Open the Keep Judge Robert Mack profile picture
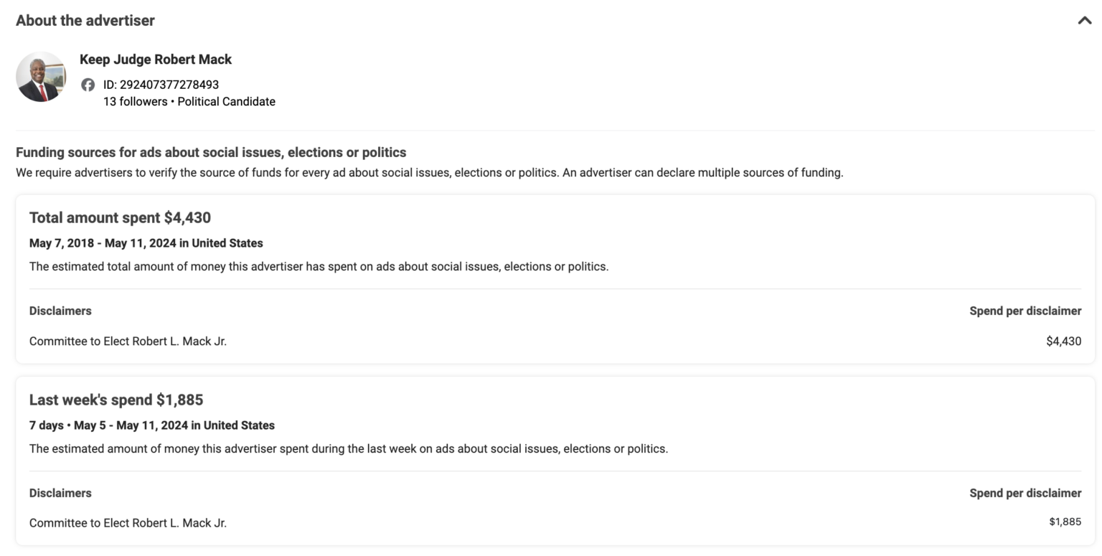The image size is (1102, 556). [x=41, y=76]
